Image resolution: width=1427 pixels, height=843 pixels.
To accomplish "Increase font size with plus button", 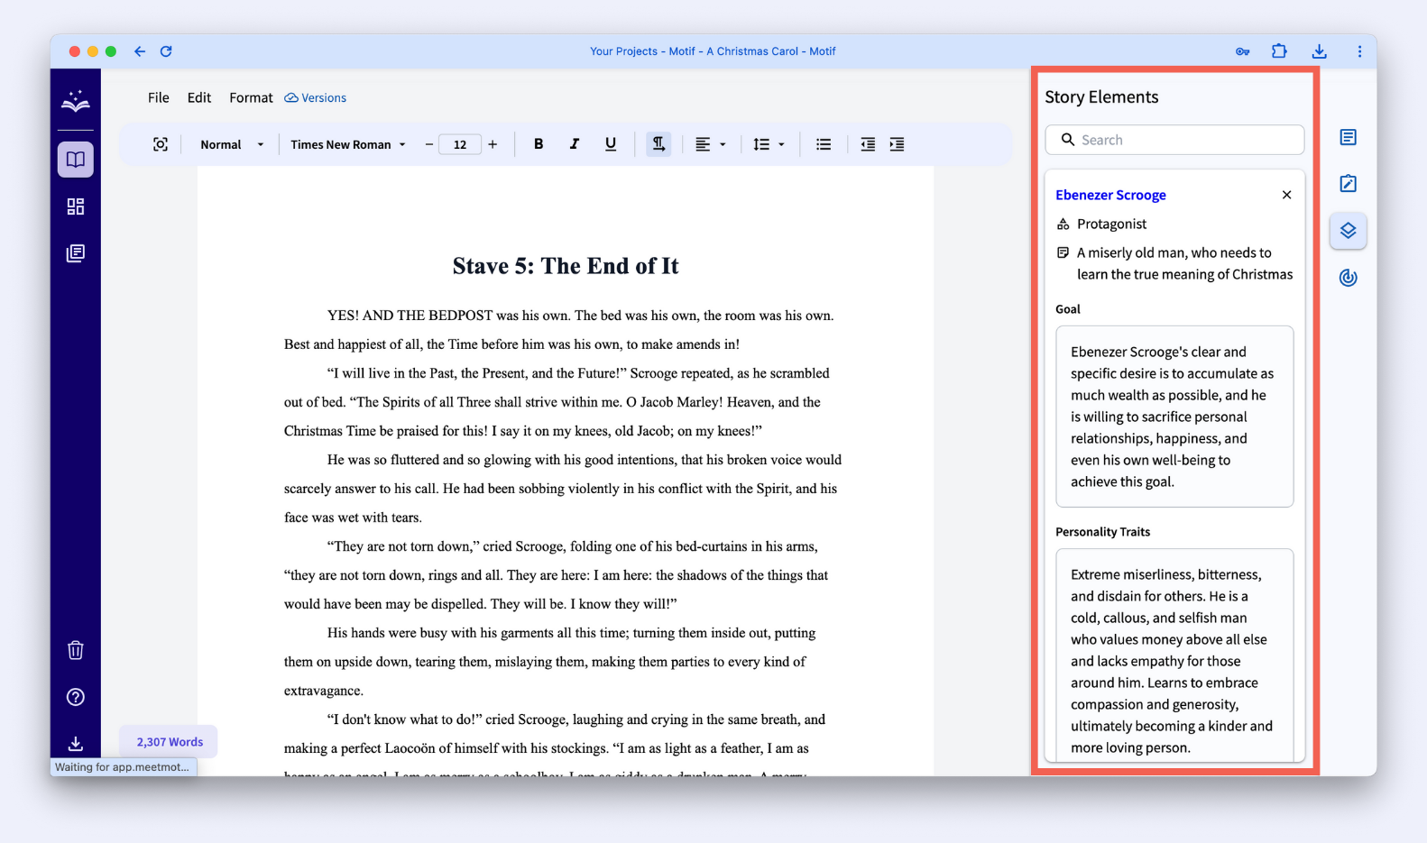I will click(x=493, y=144).
